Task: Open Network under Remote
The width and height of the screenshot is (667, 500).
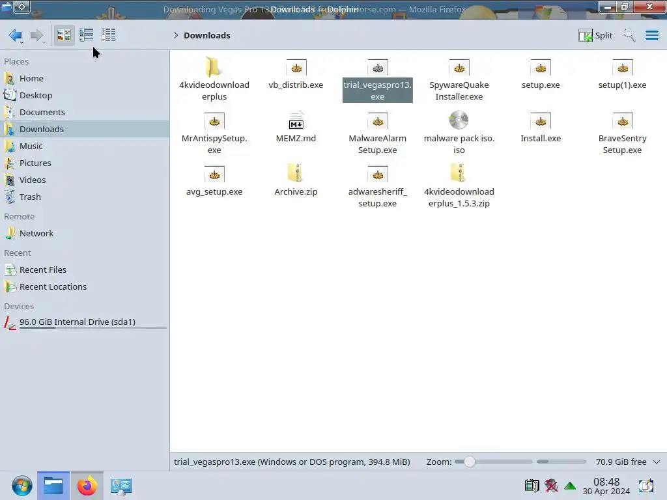Action: [x=85, y=234]
